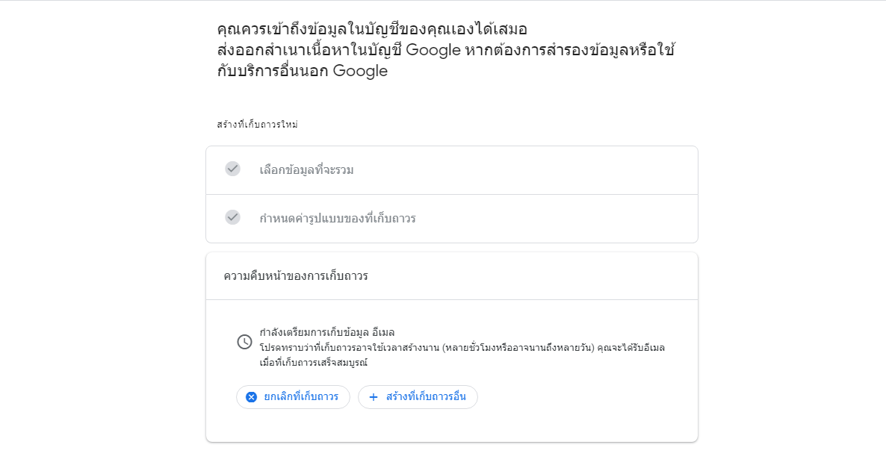Click the word Google in กับบริการอื่นนอก Google

click(360, 71)
